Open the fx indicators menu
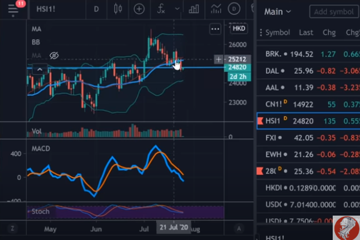 click(x=161, y=9)
